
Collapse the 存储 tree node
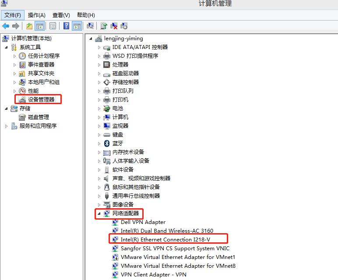point(6,108)
